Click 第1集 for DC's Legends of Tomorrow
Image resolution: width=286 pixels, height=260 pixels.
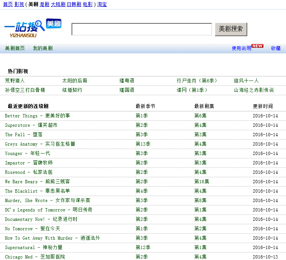(201, 210)
